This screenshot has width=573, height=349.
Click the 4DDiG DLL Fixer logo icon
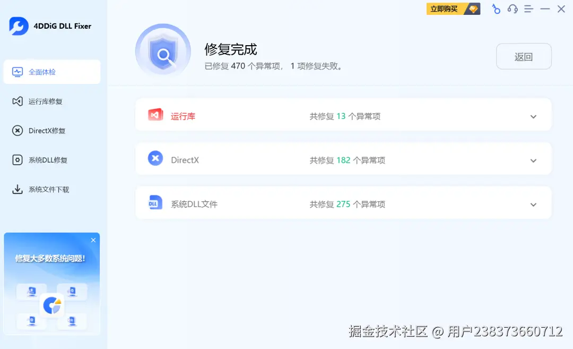(19, 26)
